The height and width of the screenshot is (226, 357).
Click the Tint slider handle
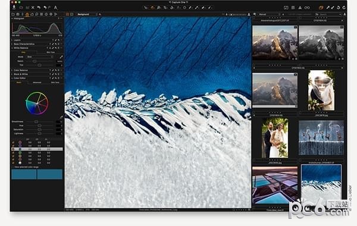tap(40, 65)
